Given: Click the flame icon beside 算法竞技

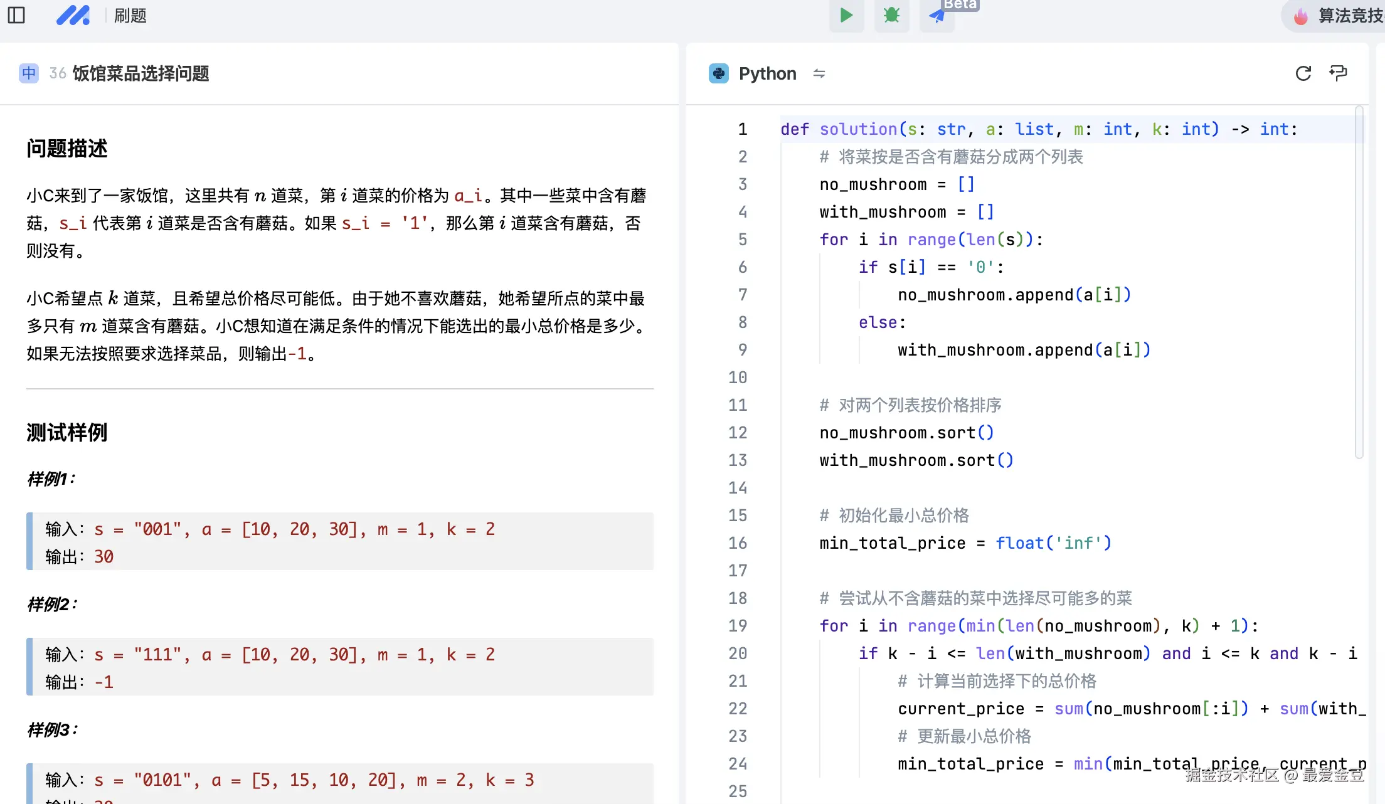Looking at the screenshot, I should click(1300, 16).
